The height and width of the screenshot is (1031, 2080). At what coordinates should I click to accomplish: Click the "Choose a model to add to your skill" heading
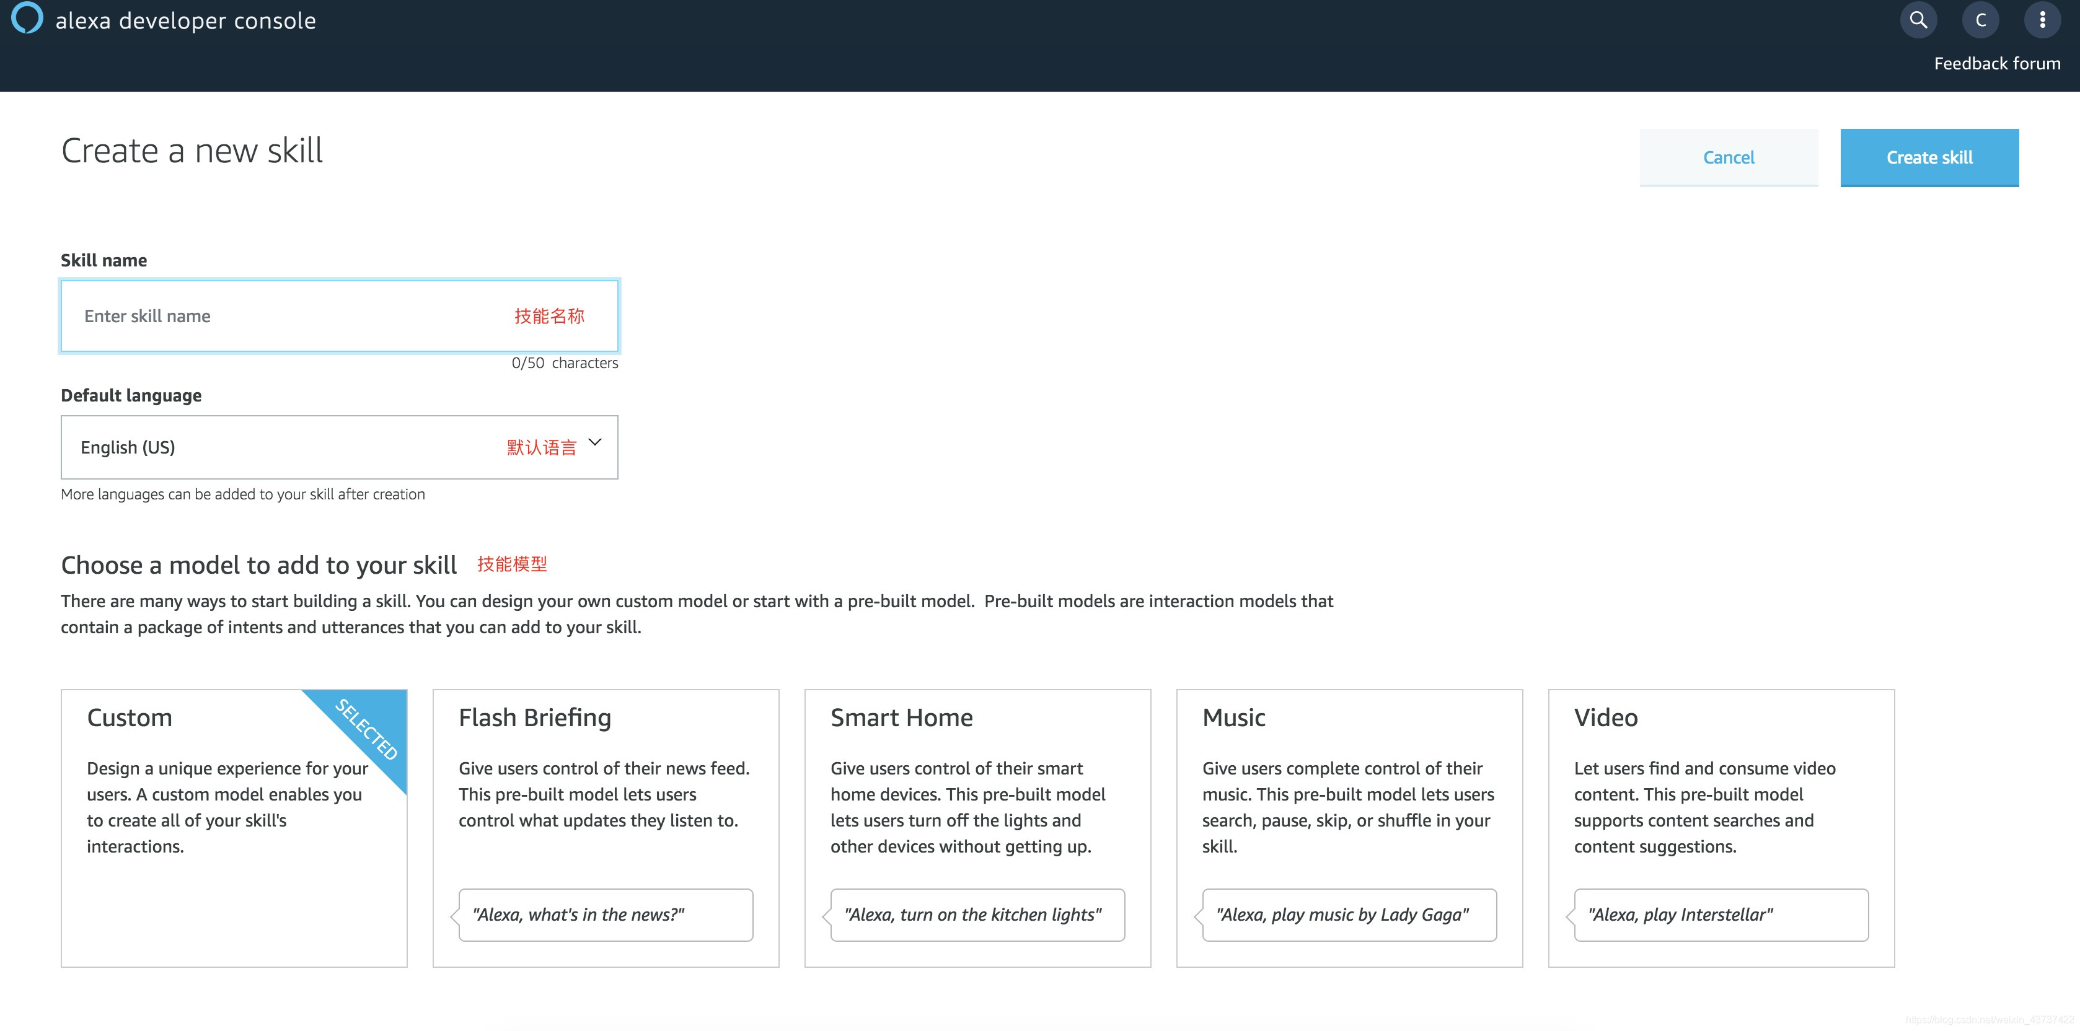coord(259,565)
